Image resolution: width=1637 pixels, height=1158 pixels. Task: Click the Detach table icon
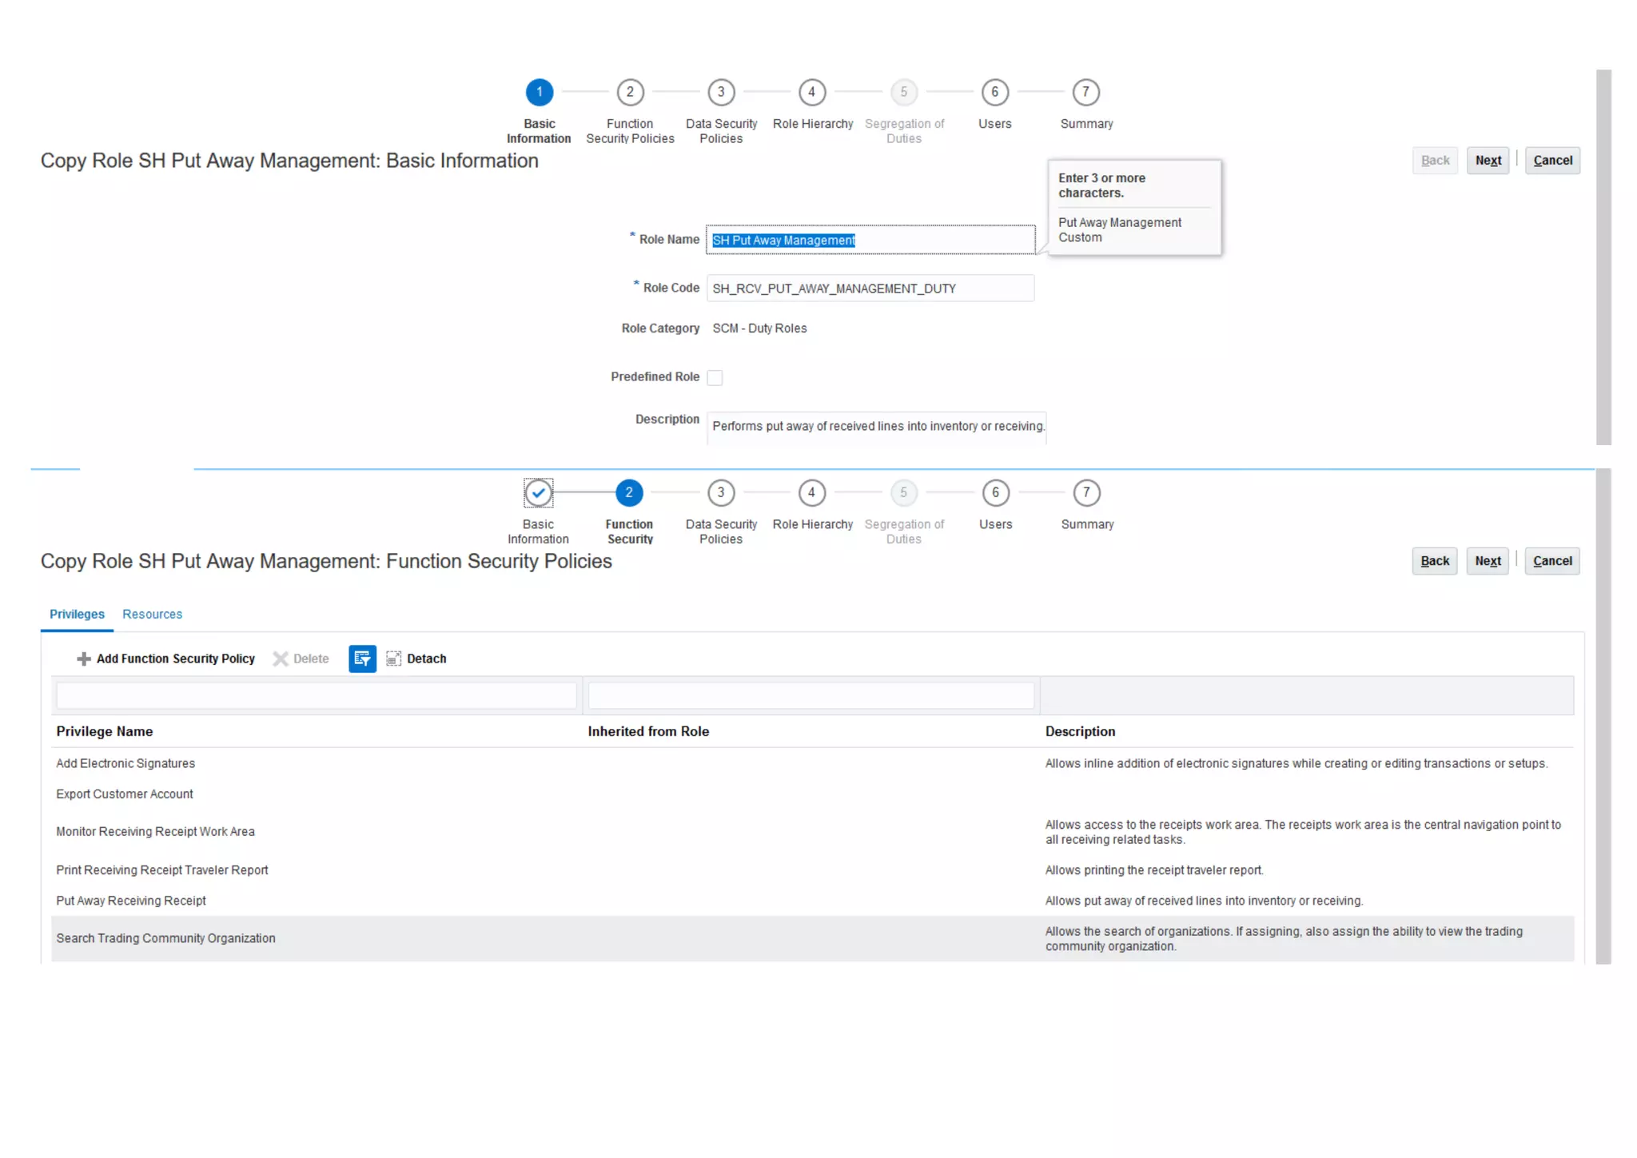point(393,659)
